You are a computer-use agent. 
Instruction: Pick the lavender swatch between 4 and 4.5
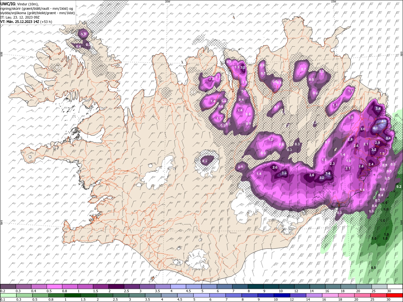tap(178, 286)
